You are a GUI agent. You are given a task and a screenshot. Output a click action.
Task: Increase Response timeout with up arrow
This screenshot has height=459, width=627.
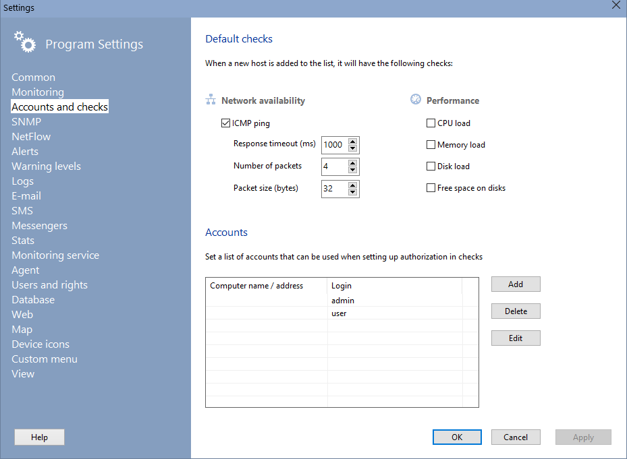(x=352, y=142)
